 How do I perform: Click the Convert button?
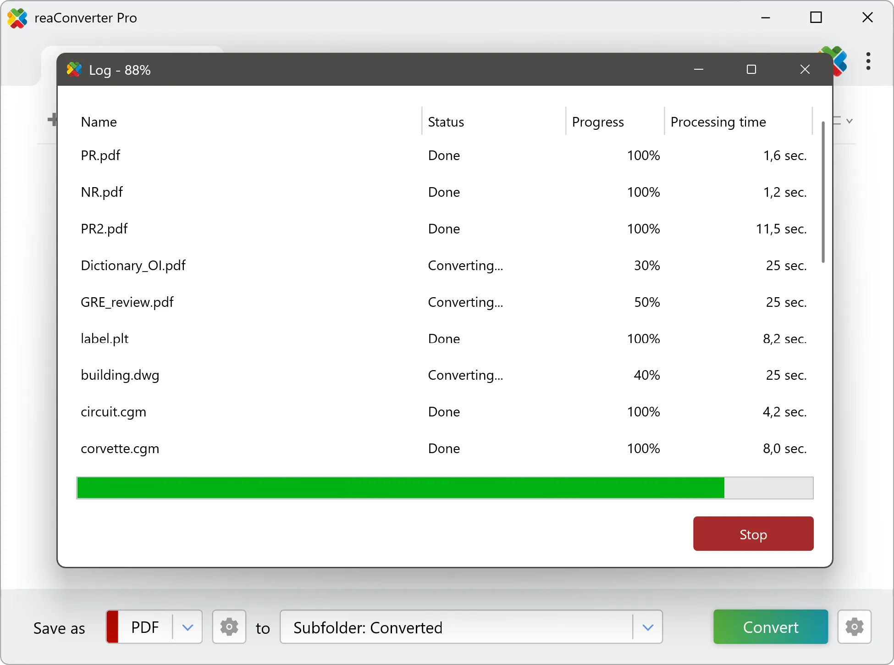[x=770, y=627]
